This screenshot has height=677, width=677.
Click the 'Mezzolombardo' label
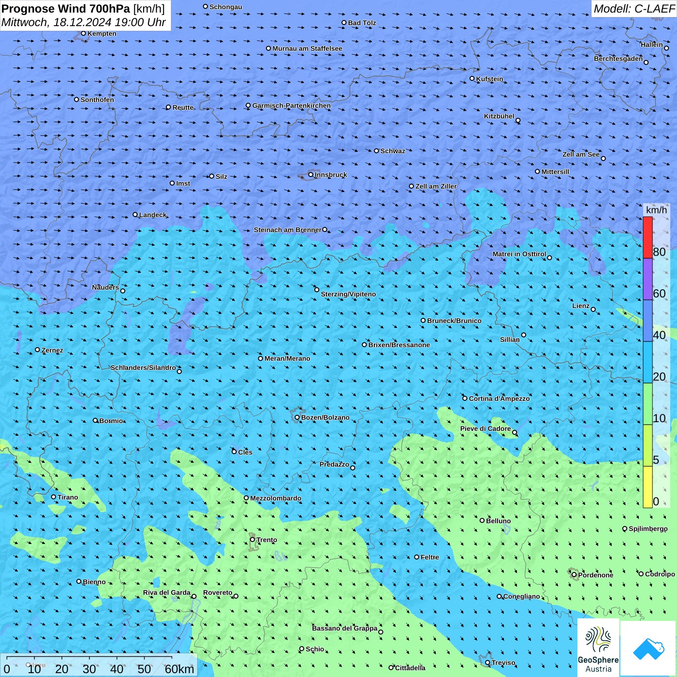(x=276, y=498)
